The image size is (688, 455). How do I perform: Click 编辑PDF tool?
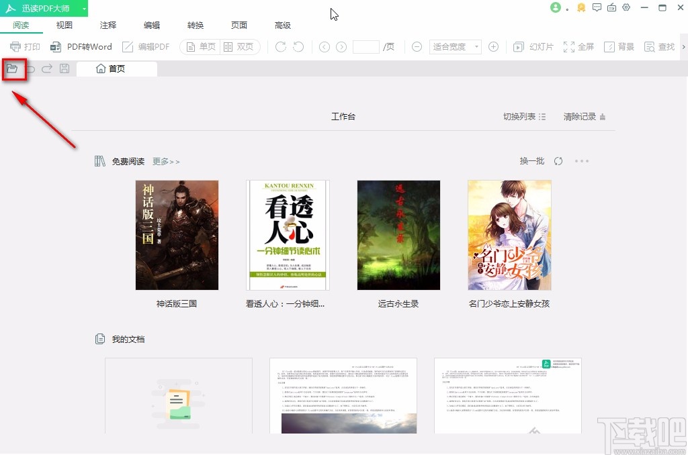tap(146, 46)
